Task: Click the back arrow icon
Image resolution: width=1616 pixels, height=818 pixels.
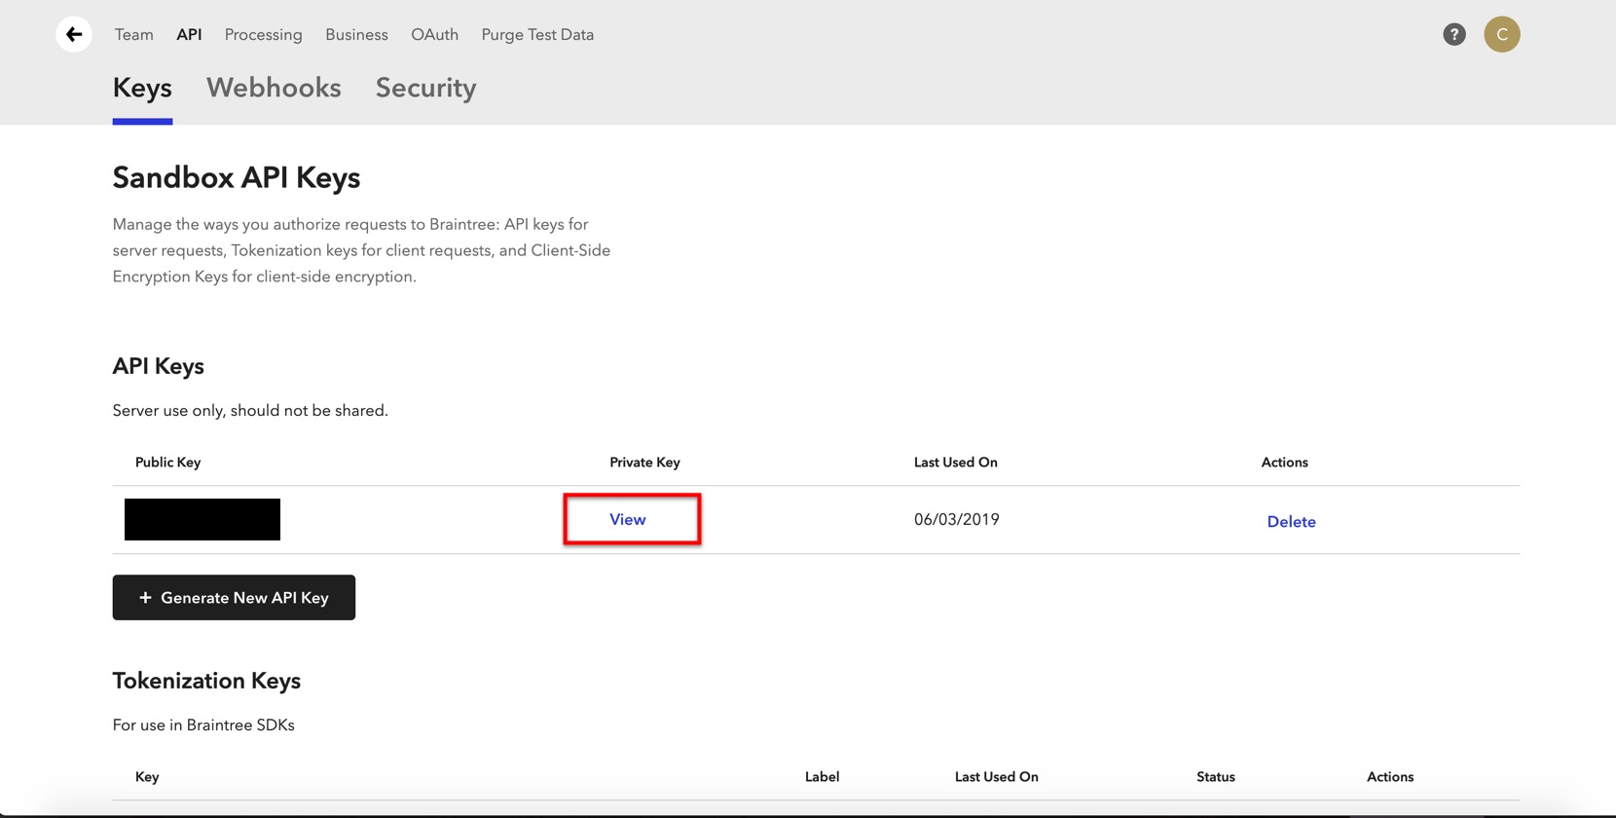Action: (74, 35)
